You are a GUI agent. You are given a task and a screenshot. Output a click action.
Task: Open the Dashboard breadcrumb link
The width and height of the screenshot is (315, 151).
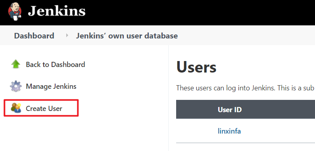pyautogui.click(x=34, y=36)
